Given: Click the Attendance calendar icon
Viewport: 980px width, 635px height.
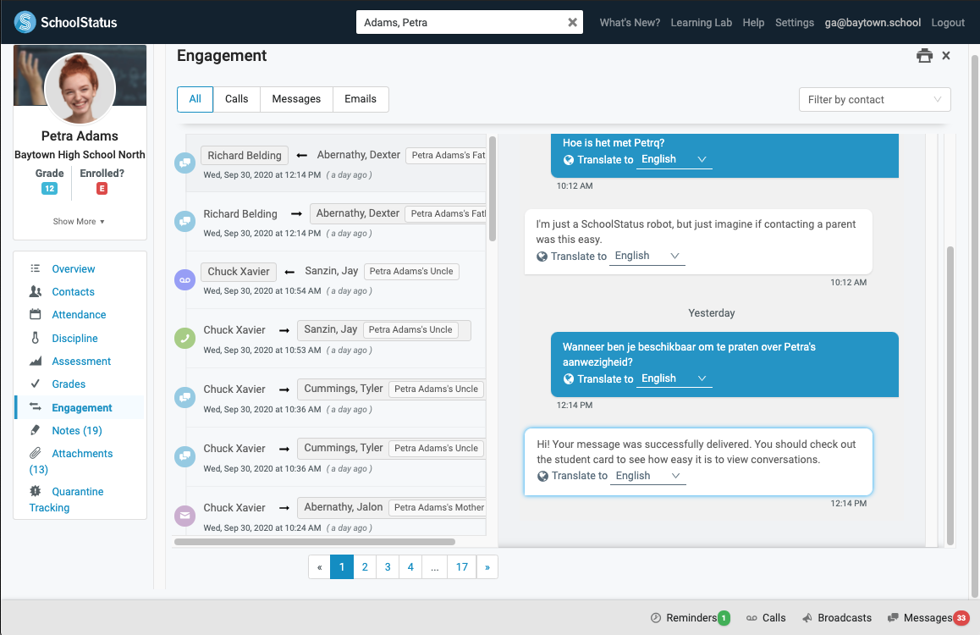Looking at the screenshot, I should 35,314.
